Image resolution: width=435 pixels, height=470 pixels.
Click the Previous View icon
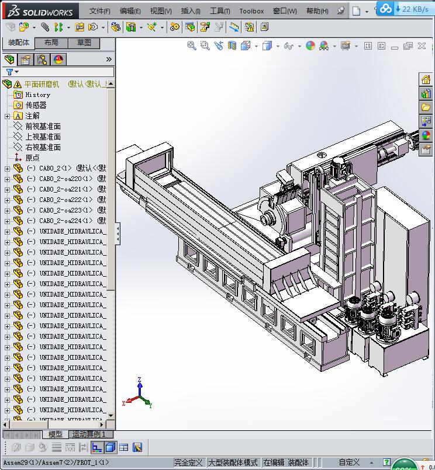[219, 46]
